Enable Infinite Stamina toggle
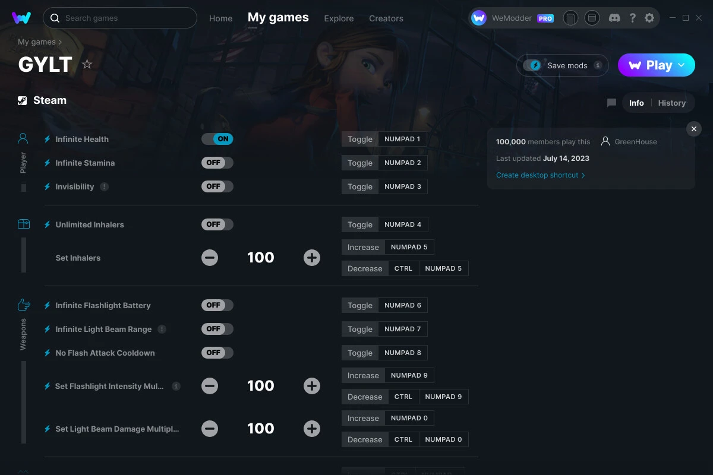 217,163
